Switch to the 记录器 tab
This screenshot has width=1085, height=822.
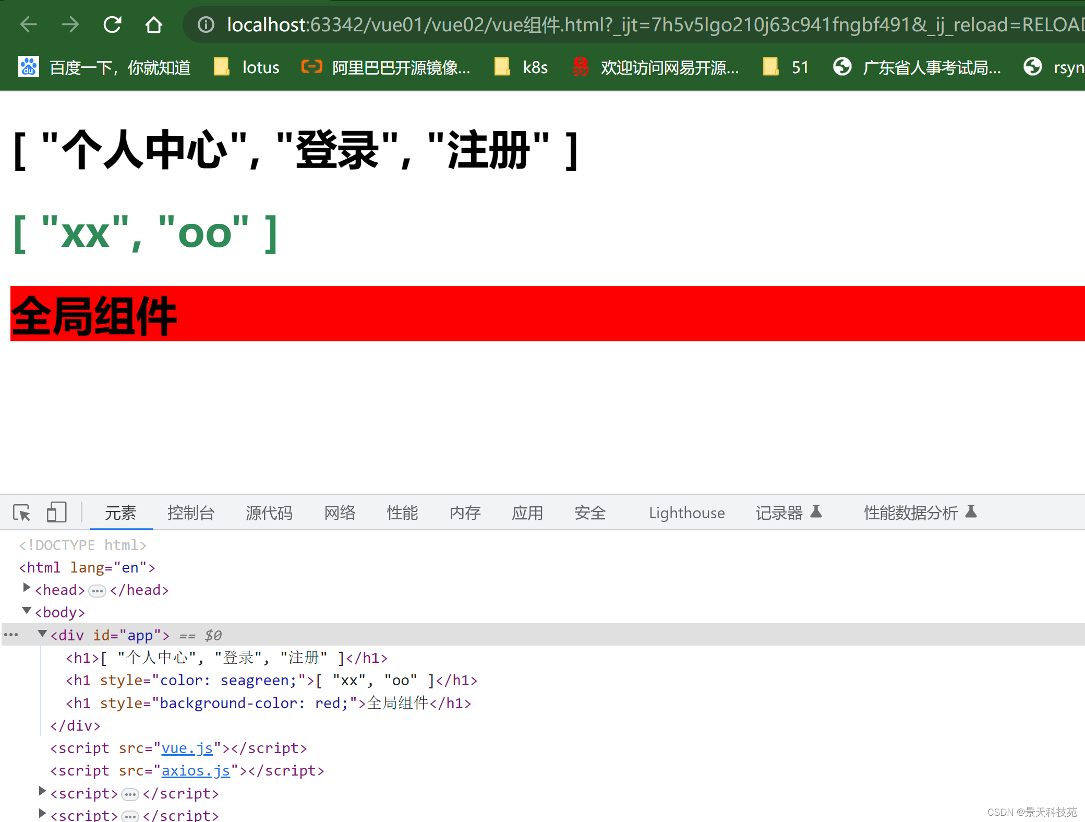click(x=789, y=513)
